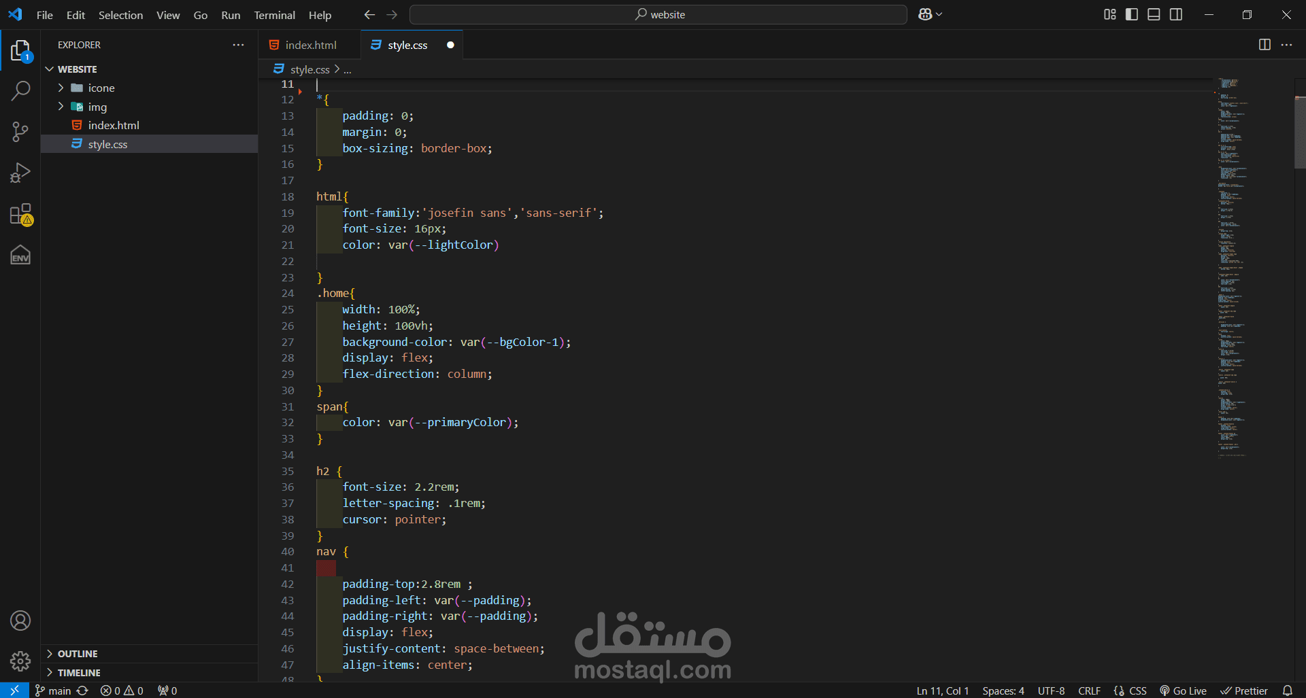Open the Terminal menu
Viewport: 1306px width, 698px height.
(274, 15)
